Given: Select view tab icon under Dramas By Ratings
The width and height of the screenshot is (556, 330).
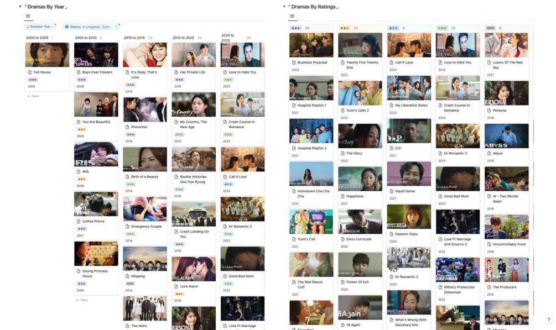Looking at the screenshot, I should (292, 16).
